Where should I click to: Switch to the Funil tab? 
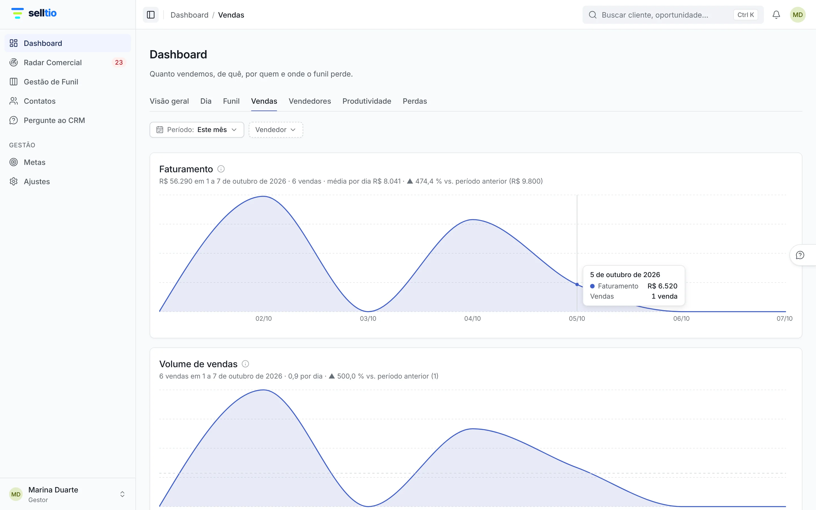coord(231,101)
